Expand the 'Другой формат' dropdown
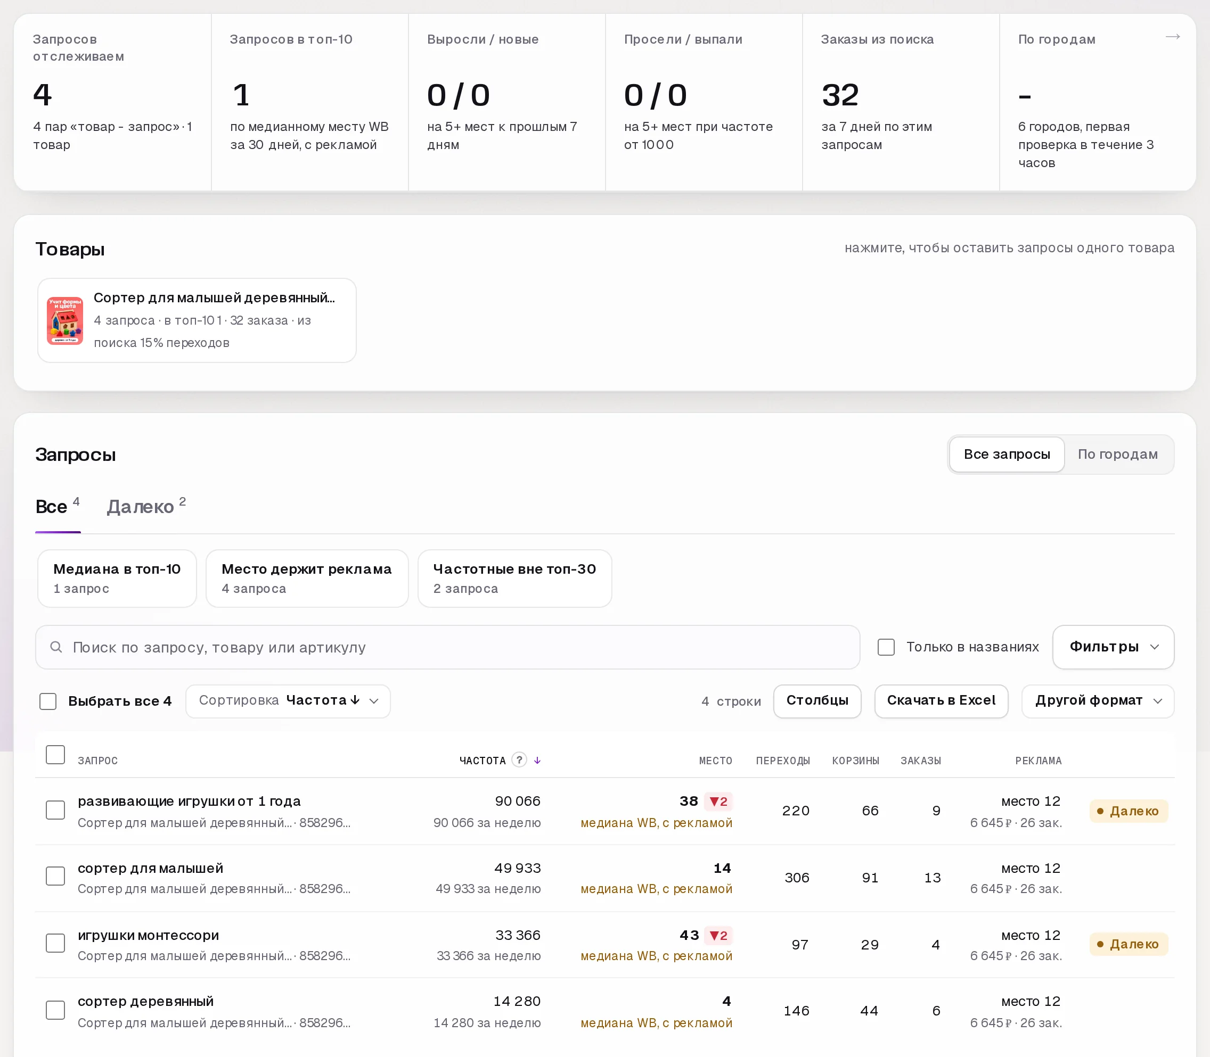The width and height of the screenshot is (1210, 1057). [1097, 701]
